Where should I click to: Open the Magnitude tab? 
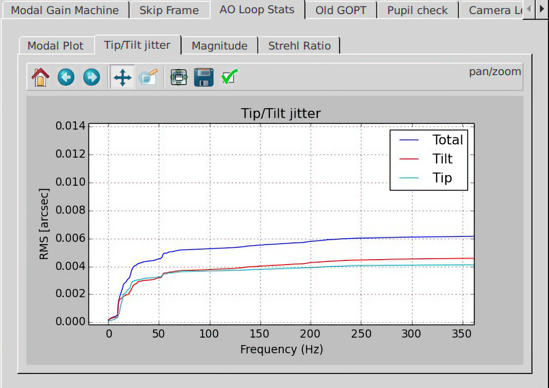click(219, 46)
